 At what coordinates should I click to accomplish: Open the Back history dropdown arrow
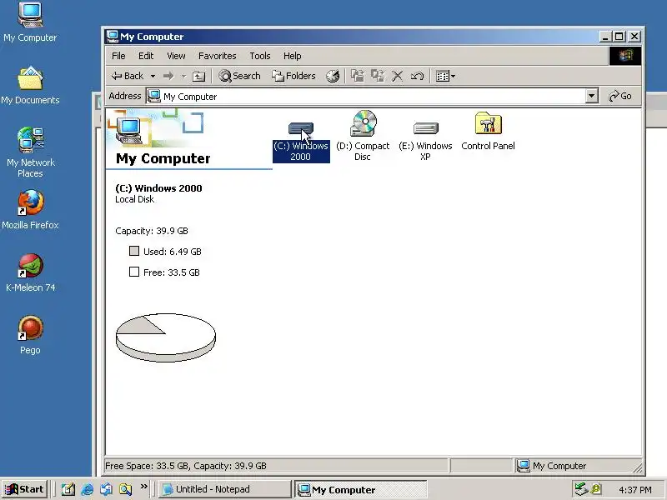pyautogui.click(x=153, y=76)
